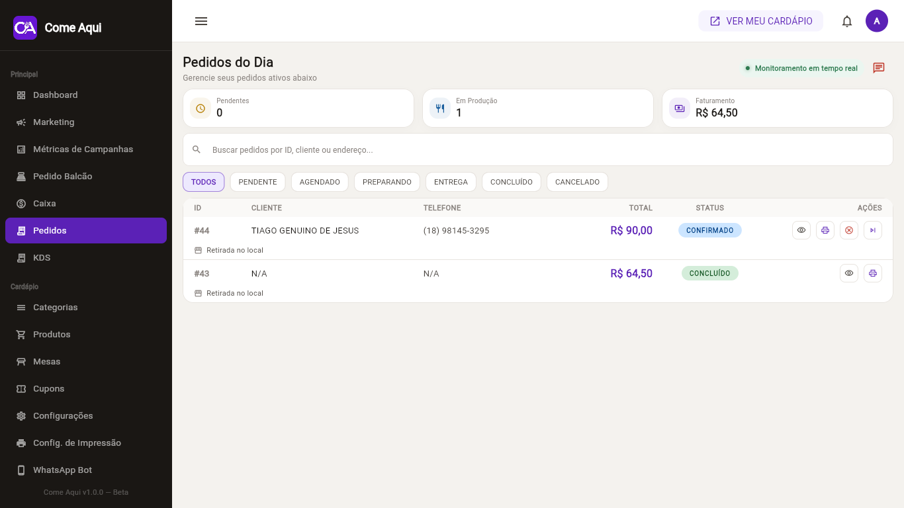Filter orders by PREPARANDO
The height and width of the screenshot is (508, 904).
coord(387,182)
